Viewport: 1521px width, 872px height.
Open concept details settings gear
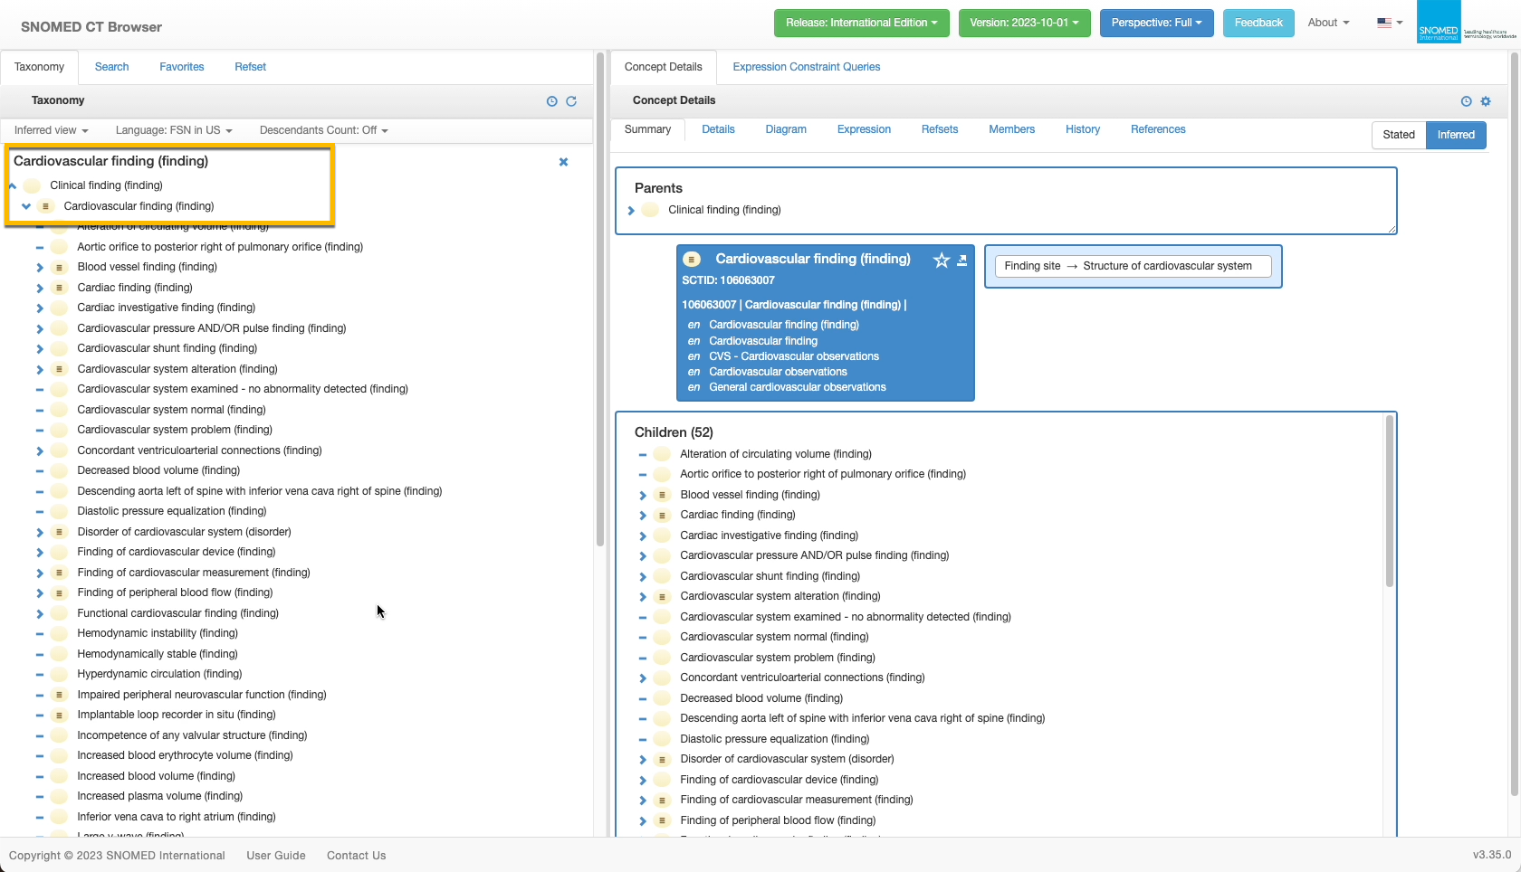(x=1486, y=101)
